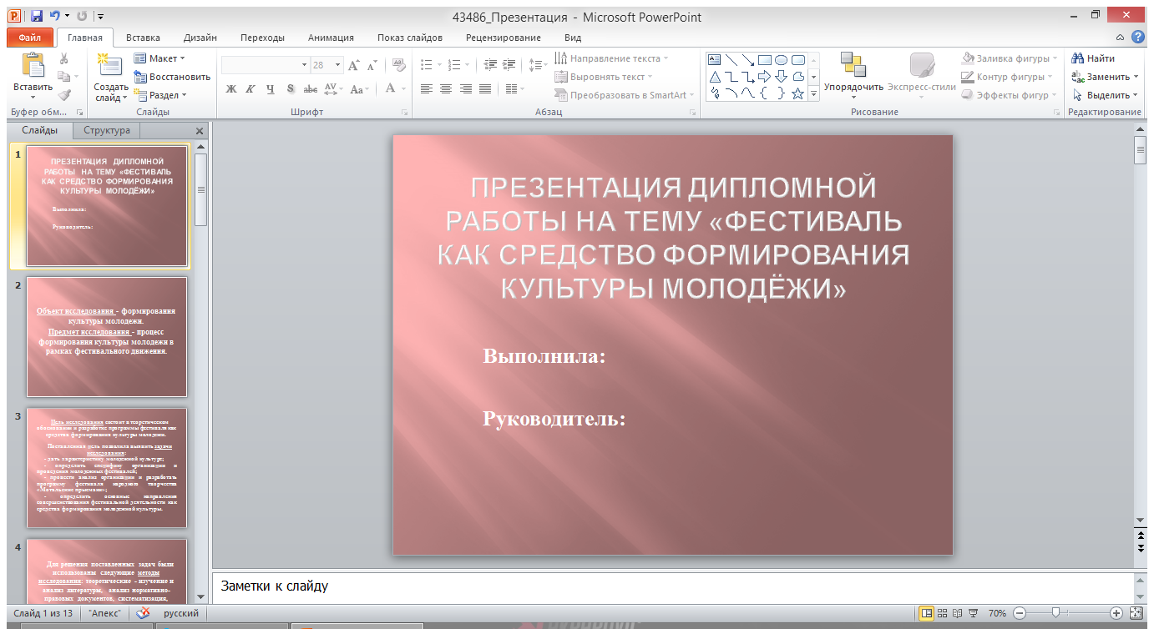Open the Выделить select dropdown
This screenshot has width=1154, height=629.
tap(1106, 95)
